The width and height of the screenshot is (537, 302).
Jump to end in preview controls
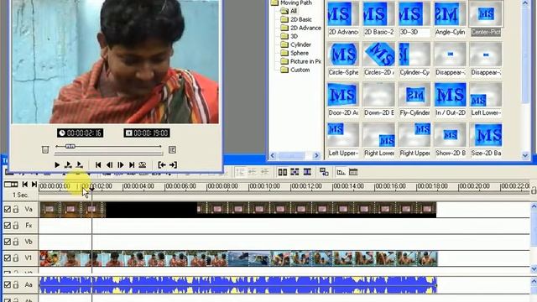[132, 165]
